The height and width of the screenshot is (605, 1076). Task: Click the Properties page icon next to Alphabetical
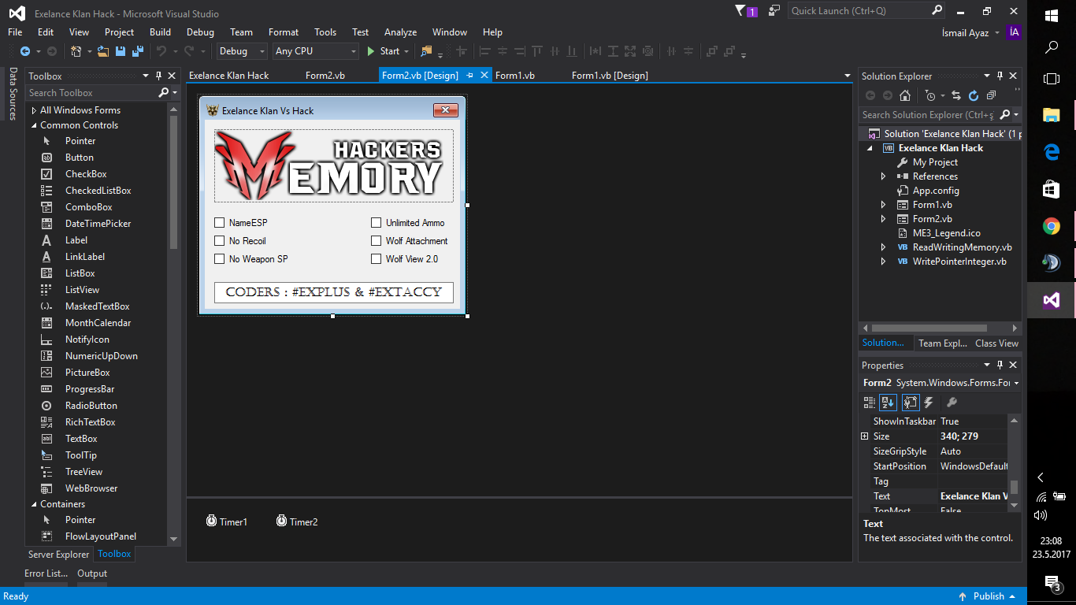click(x=911, y=403)
